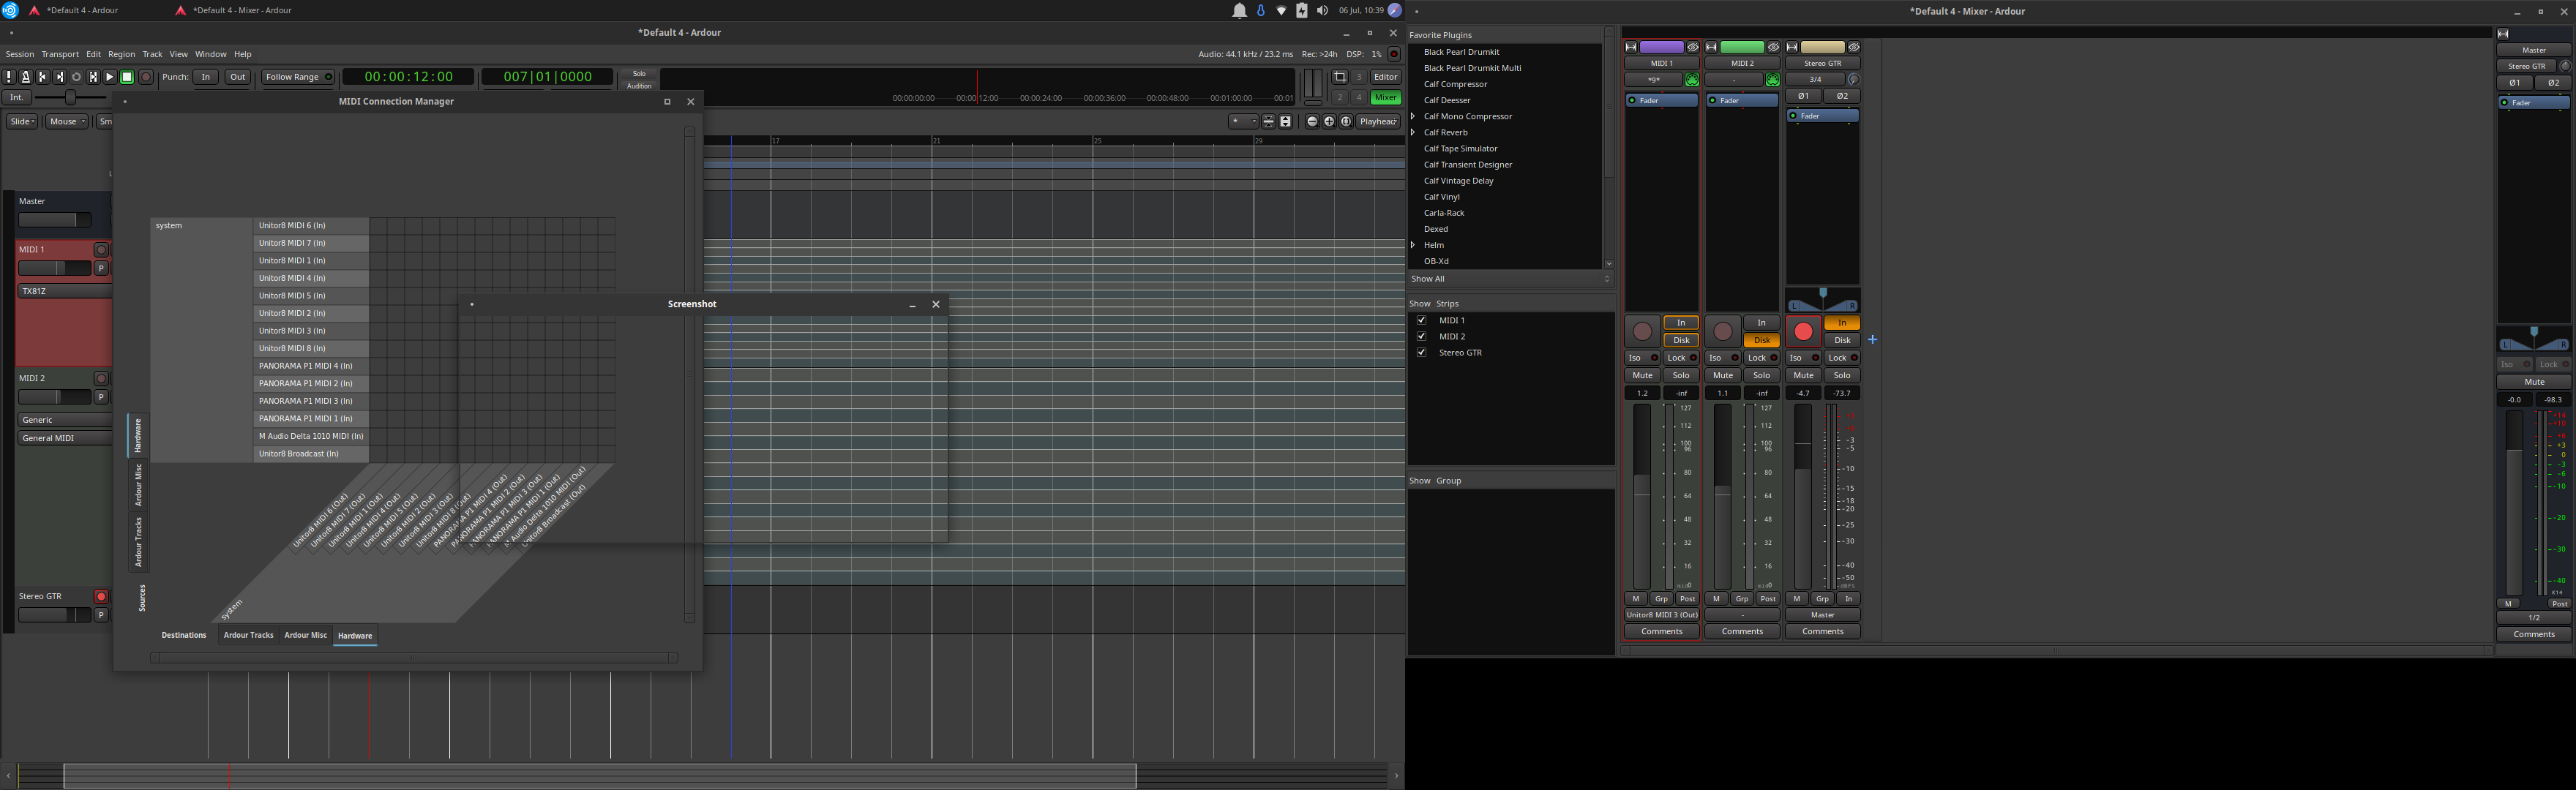2576x790 pixels.
Task: Switch to Arour Tracks destinations tab
Action: pyautogui.click(x=248, y=635)
